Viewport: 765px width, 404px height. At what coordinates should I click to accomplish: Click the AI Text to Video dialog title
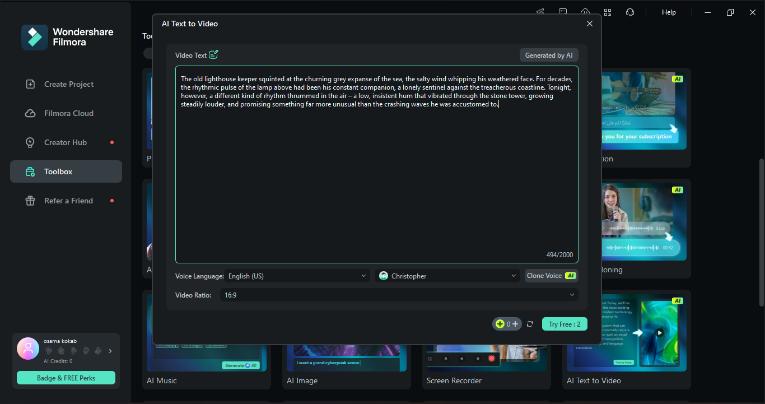pos(190,24)
